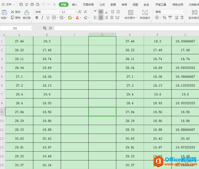
Task: Expand Merge and Center dropdown arrow
Action: (136, 18)
